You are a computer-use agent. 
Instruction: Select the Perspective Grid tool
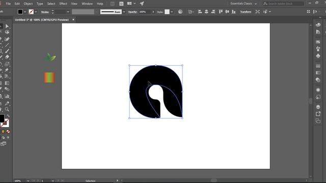tap(7, 76)
